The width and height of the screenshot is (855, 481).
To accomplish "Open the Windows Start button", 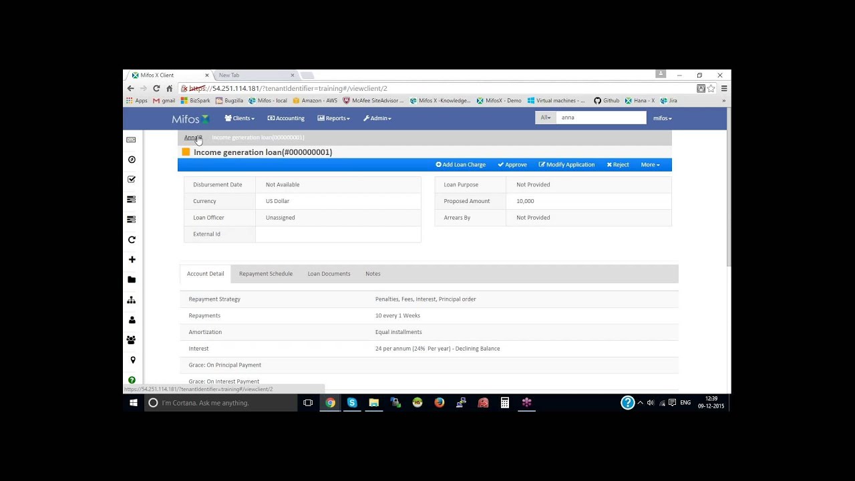I will tap(134, 403).
